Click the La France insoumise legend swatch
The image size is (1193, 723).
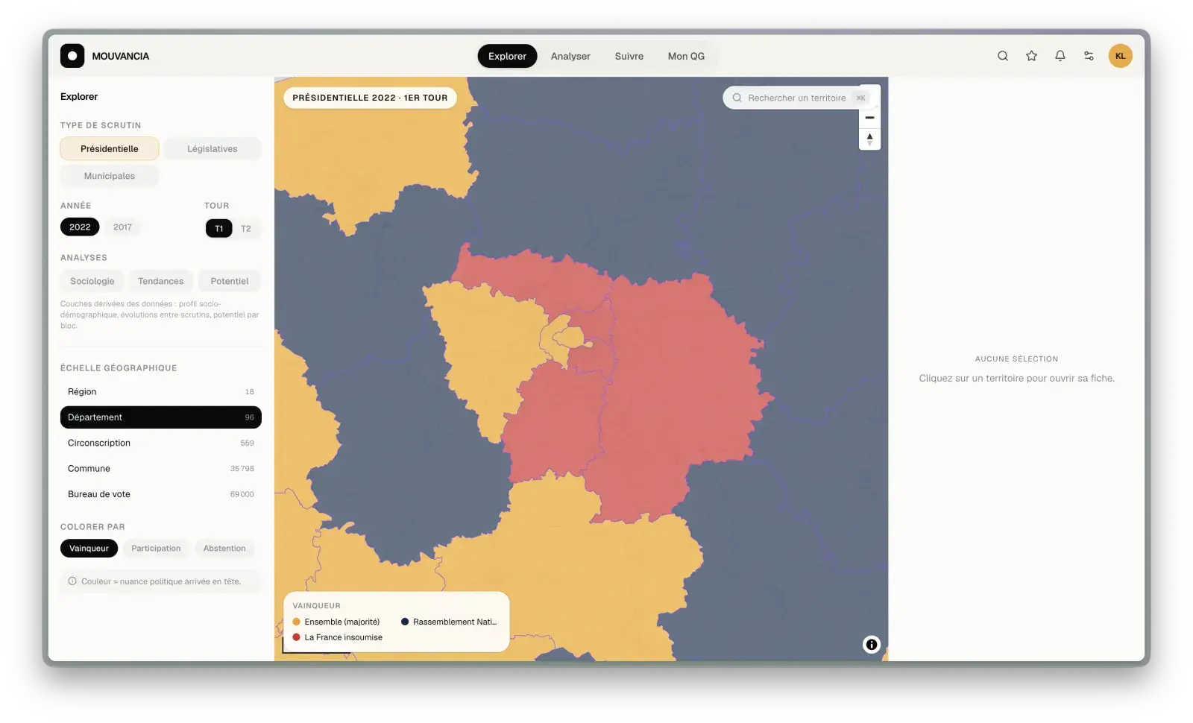coord(297,637)
